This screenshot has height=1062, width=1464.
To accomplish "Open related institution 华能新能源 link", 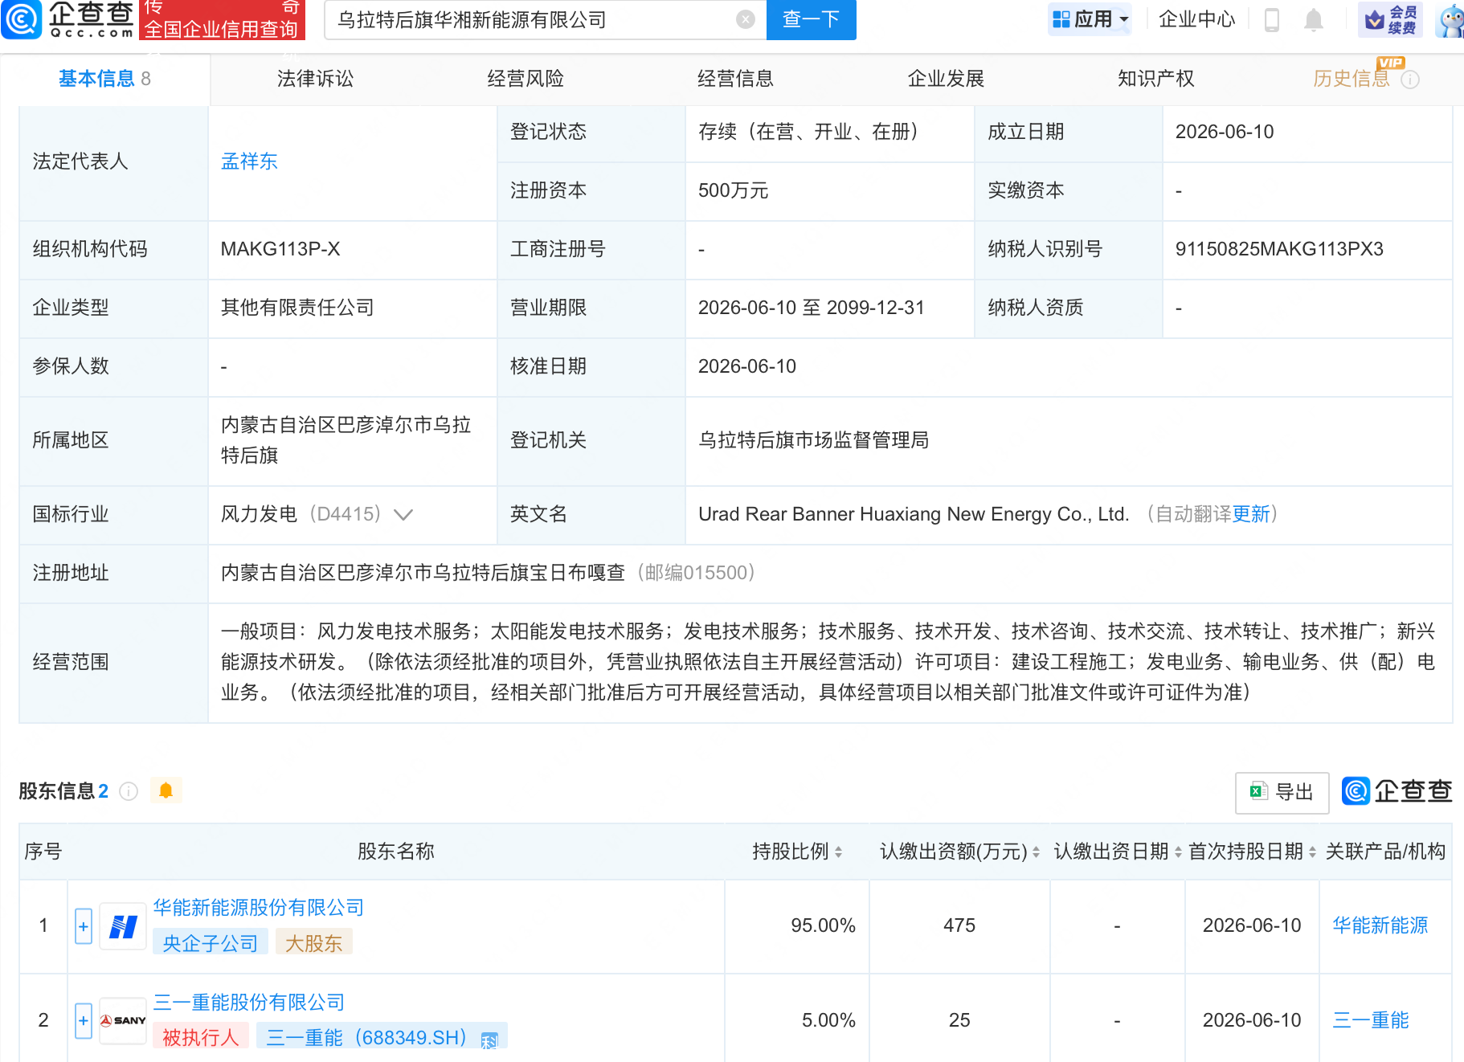I will pyautogui.click(x=1380, y=925).
